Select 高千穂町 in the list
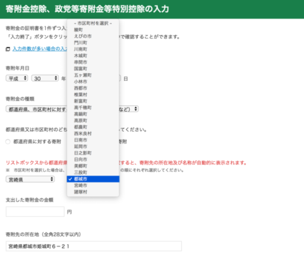Screen dimensions: 304x255 point(93,108)
